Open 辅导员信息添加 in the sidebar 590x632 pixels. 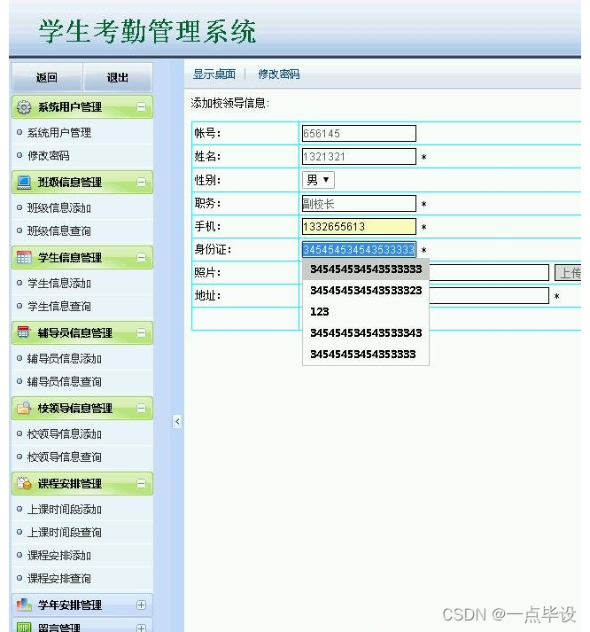(65, 359)
